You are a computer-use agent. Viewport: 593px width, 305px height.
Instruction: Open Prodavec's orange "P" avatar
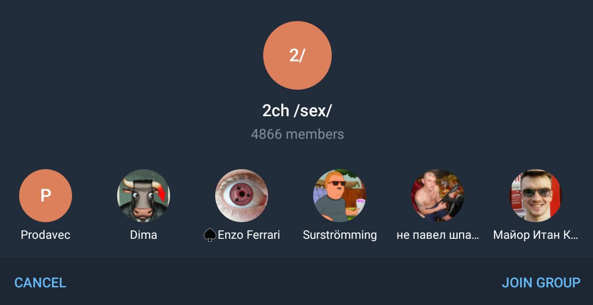coord(46,196)
